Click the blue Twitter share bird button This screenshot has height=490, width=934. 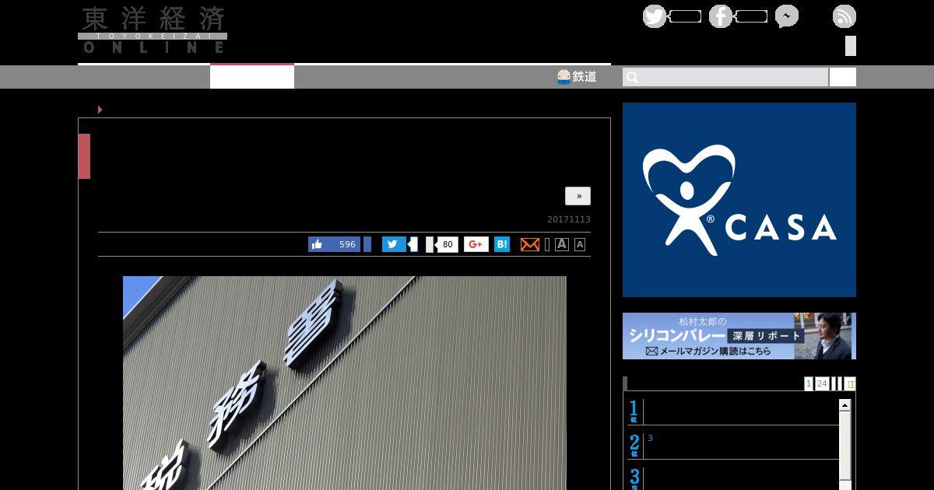[x=394, y=244]
